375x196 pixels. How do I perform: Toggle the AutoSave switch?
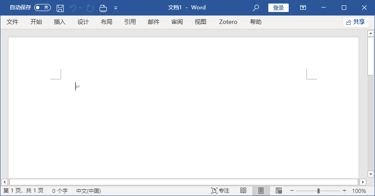point(43,8)
